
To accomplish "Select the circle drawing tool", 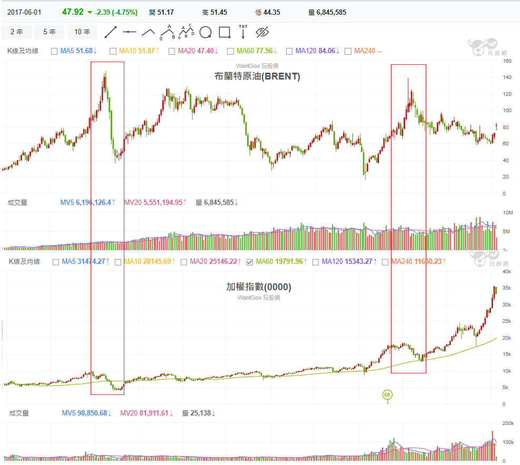I will (x=205, y=32).
